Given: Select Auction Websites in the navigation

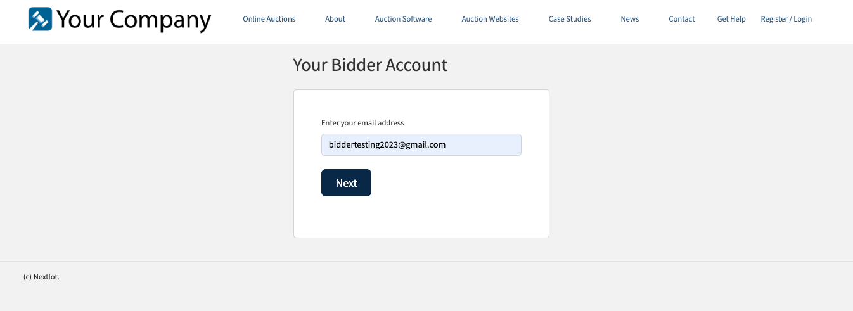Looking at the screenshot, I should [x=490, y=19].
